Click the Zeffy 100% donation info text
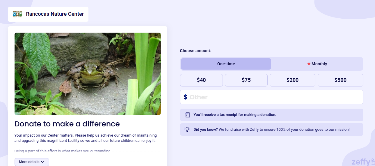 point(271,130)
